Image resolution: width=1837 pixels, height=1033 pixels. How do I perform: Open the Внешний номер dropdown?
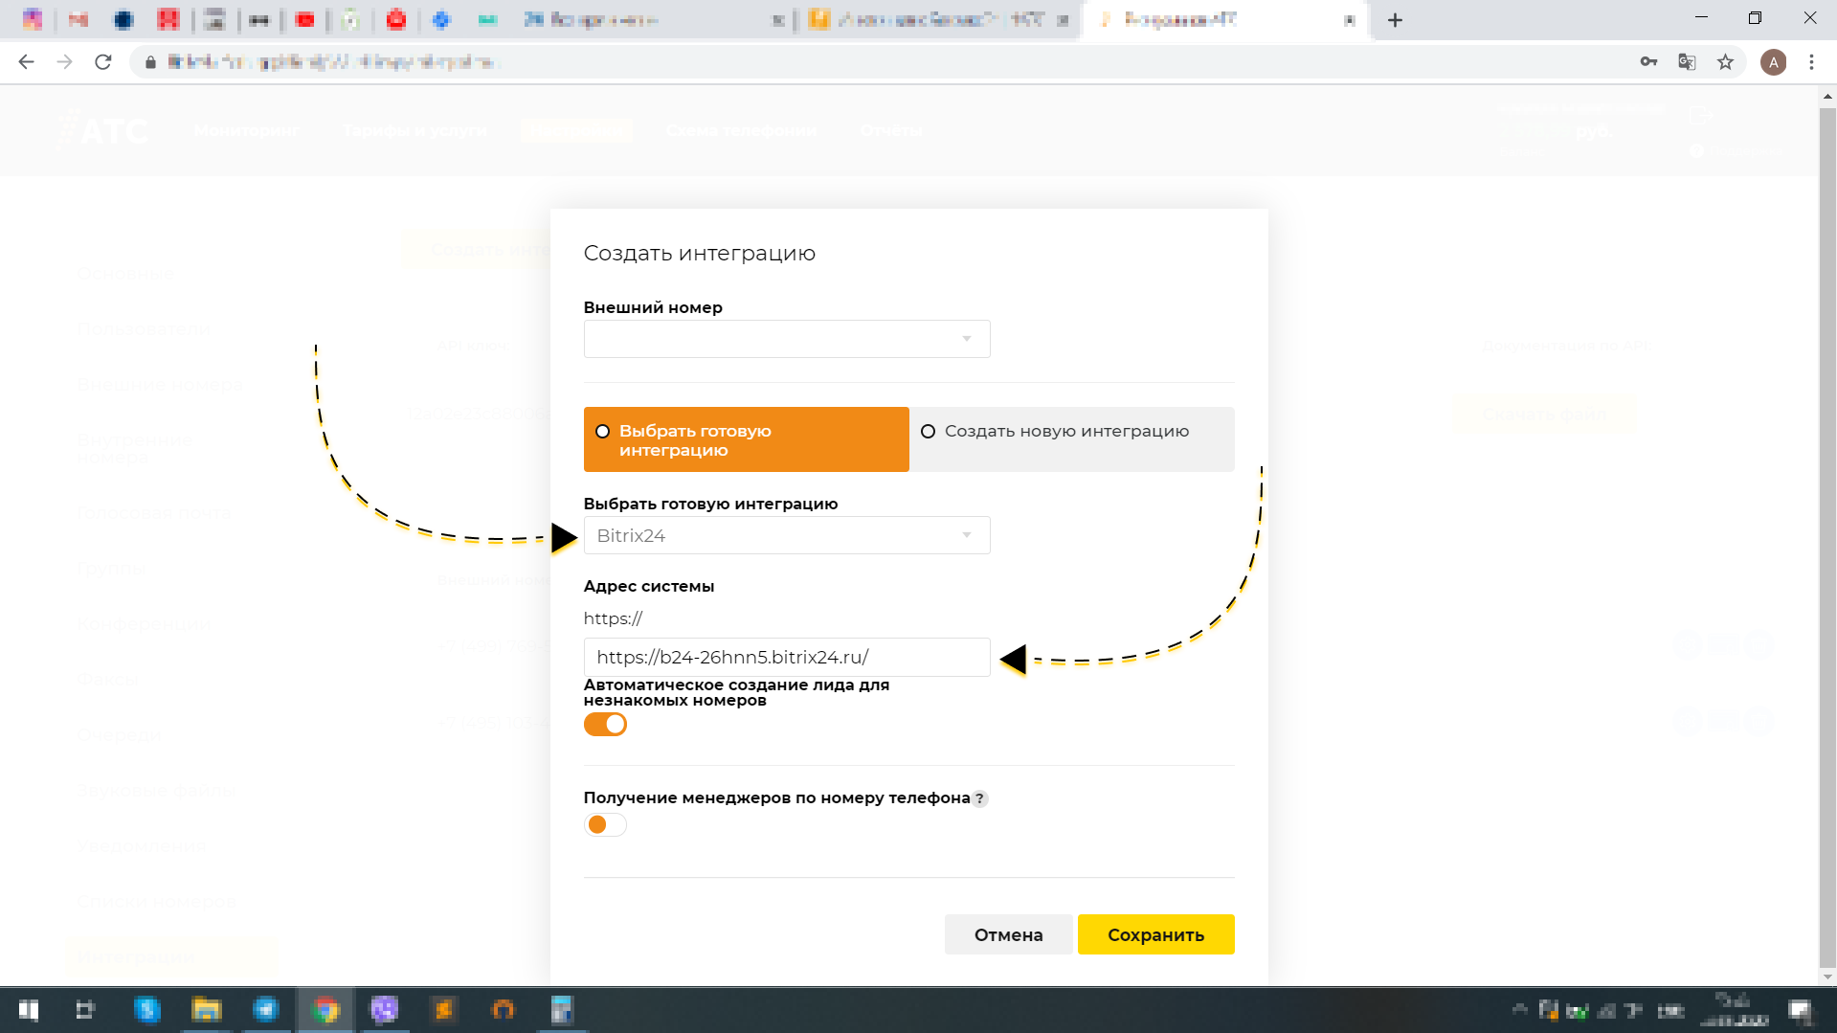(x=786, y=339)
